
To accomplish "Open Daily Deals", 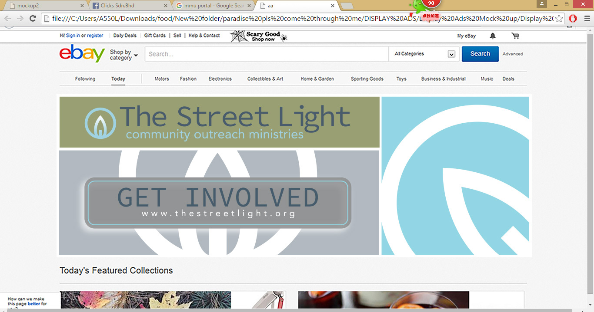I will (125, 36).
